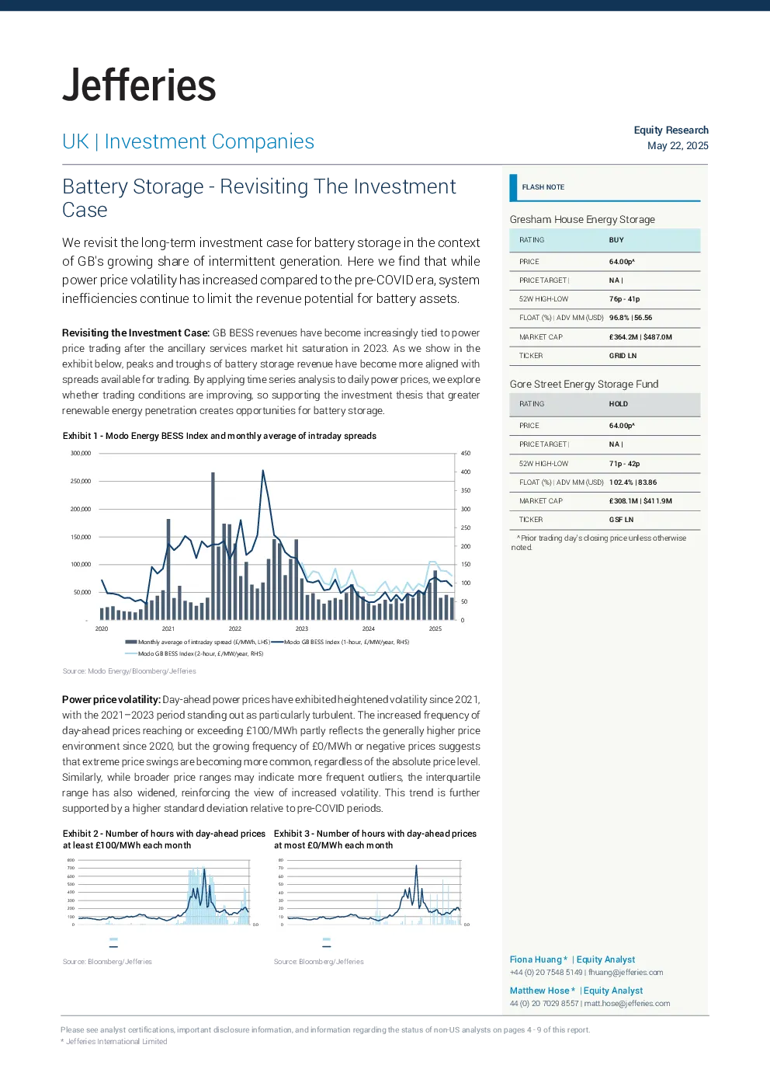This screenshot has height=1090, width=770.
Task: Click the 'Battery Storage - Revisiting The Investment Case' title
Action: click(x=259, y=198)
